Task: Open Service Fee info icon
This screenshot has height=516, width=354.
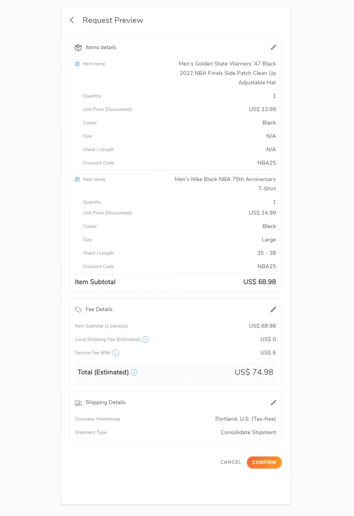Action: click(116, 353)
